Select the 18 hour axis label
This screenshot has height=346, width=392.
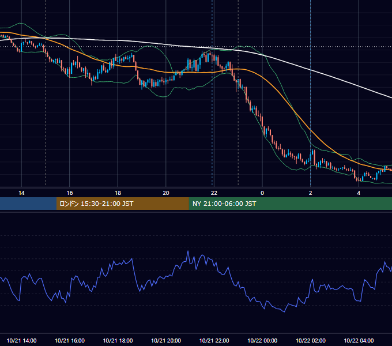tap(118, 193)
